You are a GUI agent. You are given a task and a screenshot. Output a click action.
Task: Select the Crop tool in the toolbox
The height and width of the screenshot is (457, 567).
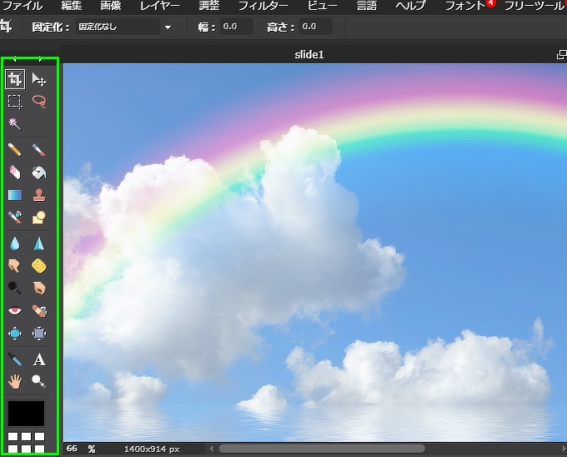[15, 79]
